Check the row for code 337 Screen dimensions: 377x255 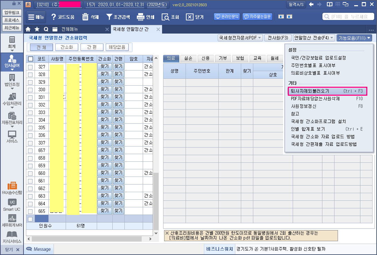point(30,143)
